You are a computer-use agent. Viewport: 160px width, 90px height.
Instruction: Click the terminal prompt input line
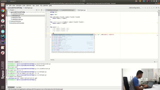pyautogui.click(x=35, y=80)
